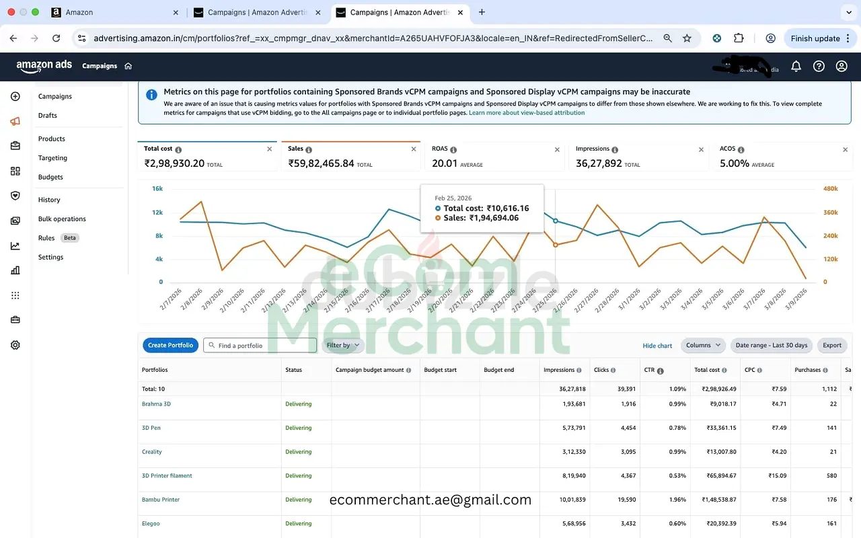861x538 pixels.
Task: Remove the Total cost metric card
Action: [270, 149]
